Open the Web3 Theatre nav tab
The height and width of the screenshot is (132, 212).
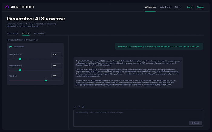pyautogui.click(x=165, y=7)
